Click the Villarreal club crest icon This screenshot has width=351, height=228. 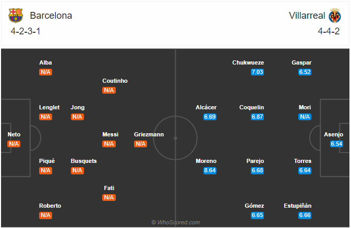coord(335,16)
